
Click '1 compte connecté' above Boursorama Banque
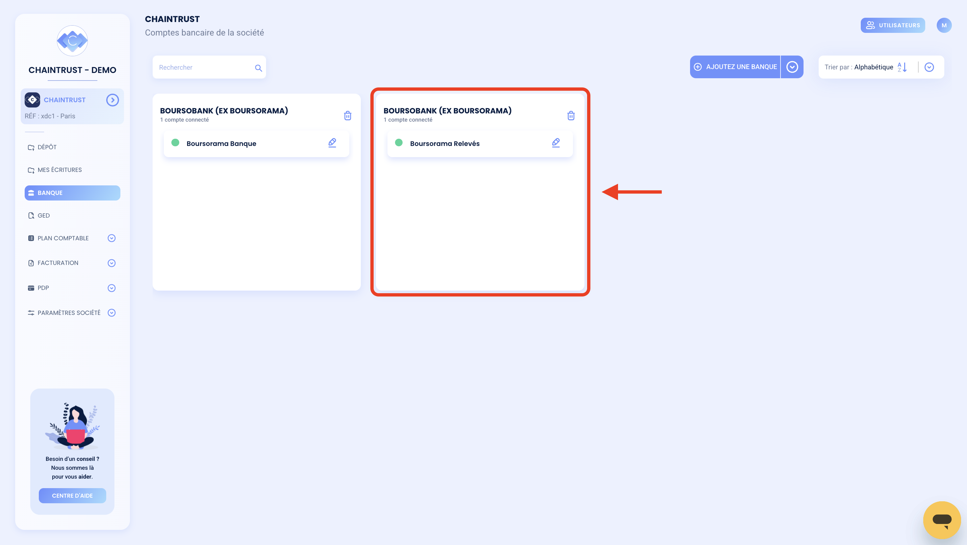point(184,120)
